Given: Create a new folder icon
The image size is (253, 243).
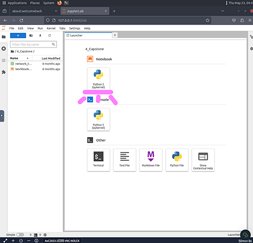Looking at the screenshot, I should tap(31, 35).
